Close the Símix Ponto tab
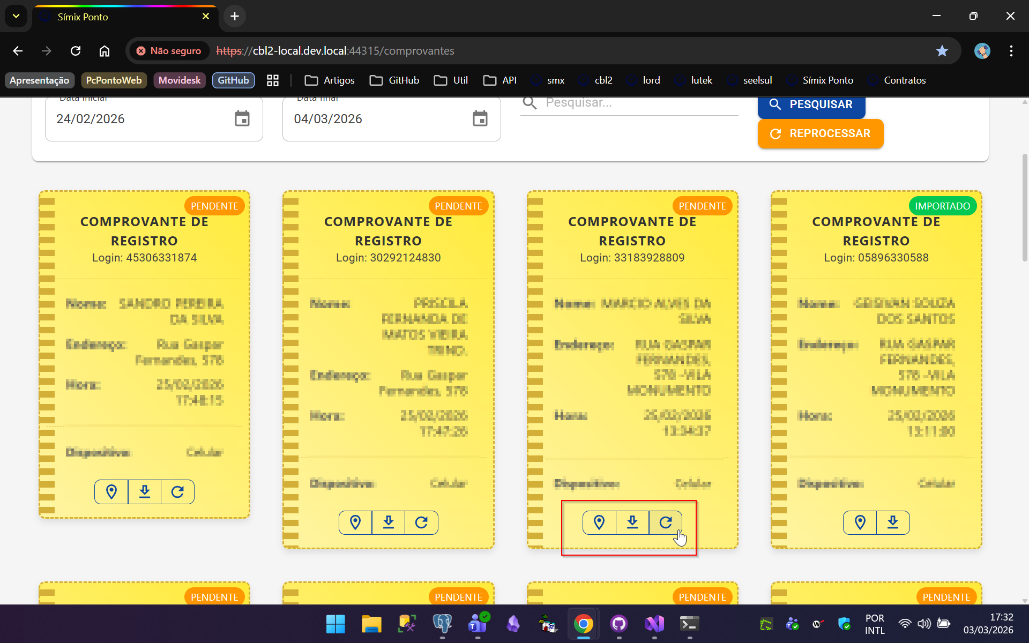 click(x=206, y=17)
